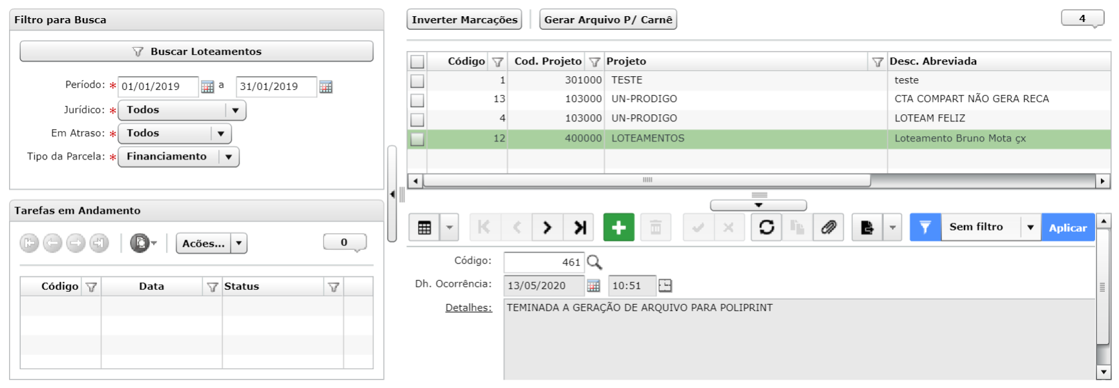The height and width of the screenshot is (388, 1119).
Task: Click the grid view mode icon
Action: 424,227
